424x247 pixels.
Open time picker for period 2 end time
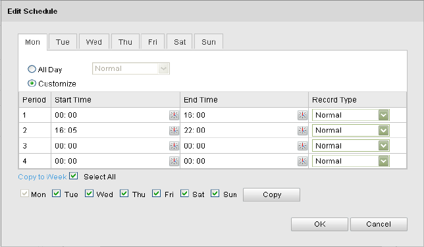(x=302, y=130)
